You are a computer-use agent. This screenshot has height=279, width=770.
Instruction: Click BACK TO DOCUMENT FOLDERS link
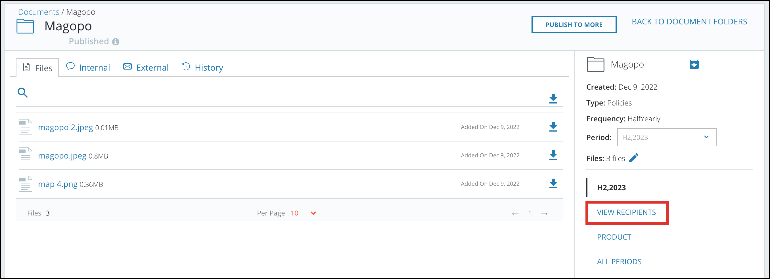point(689,22)
